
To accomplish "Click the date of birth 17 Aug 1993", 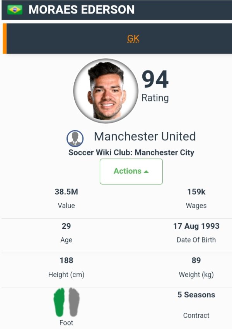I will pyautogui.click(x=196, y=226).
